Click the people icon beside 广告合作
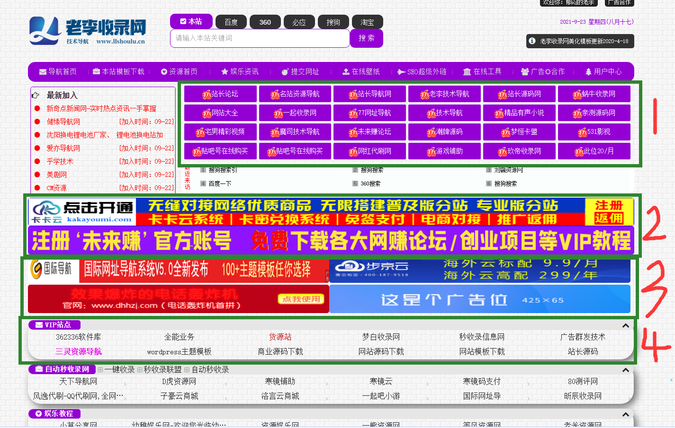Screen dimensions: 675x428 click(524, 71)
